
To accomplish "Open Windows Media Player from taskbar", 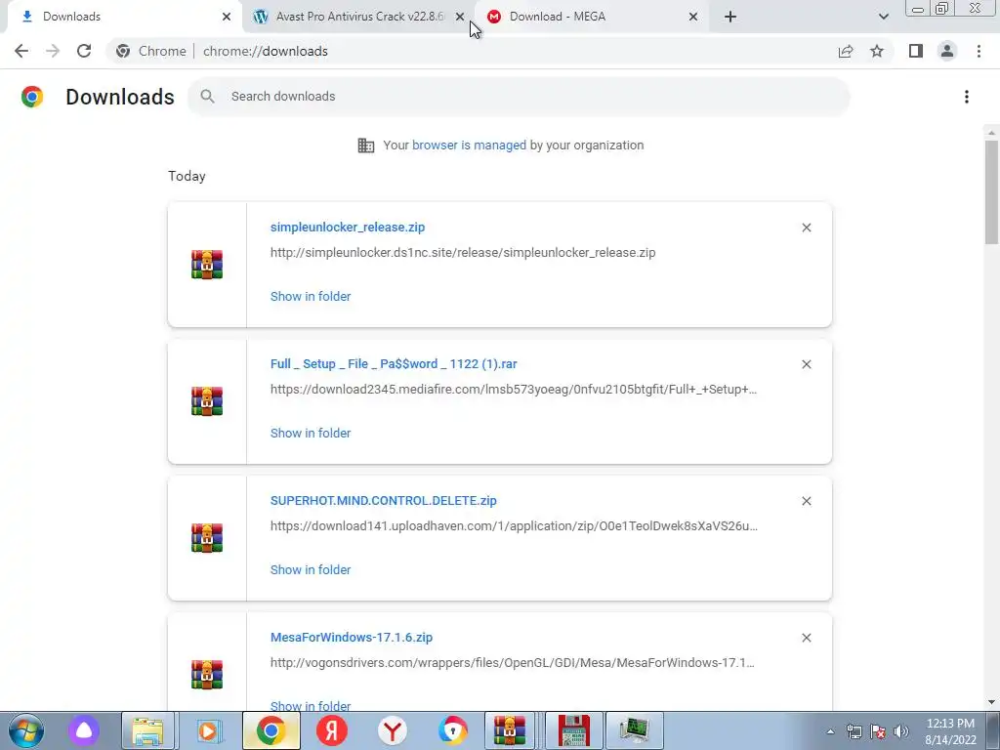I will 208,730.
